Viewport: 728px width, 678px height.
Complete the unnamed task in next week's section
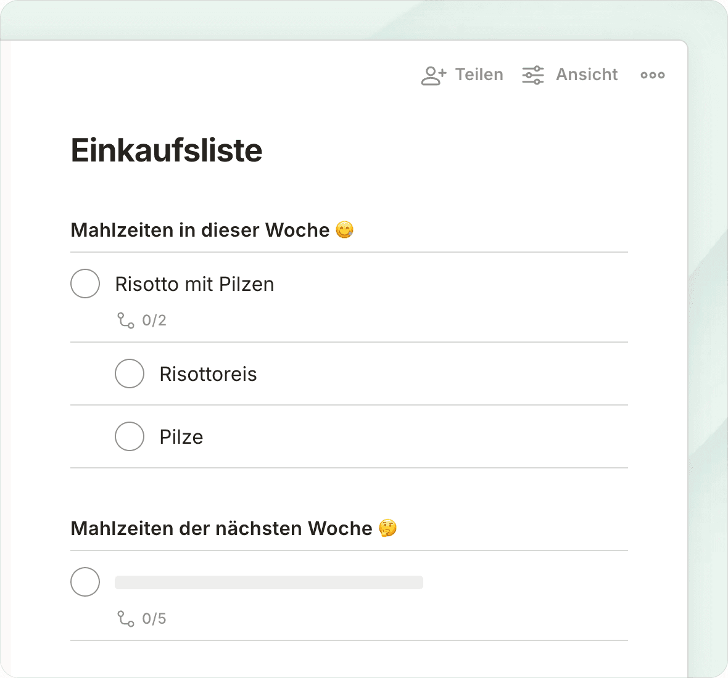coord(85,582)
